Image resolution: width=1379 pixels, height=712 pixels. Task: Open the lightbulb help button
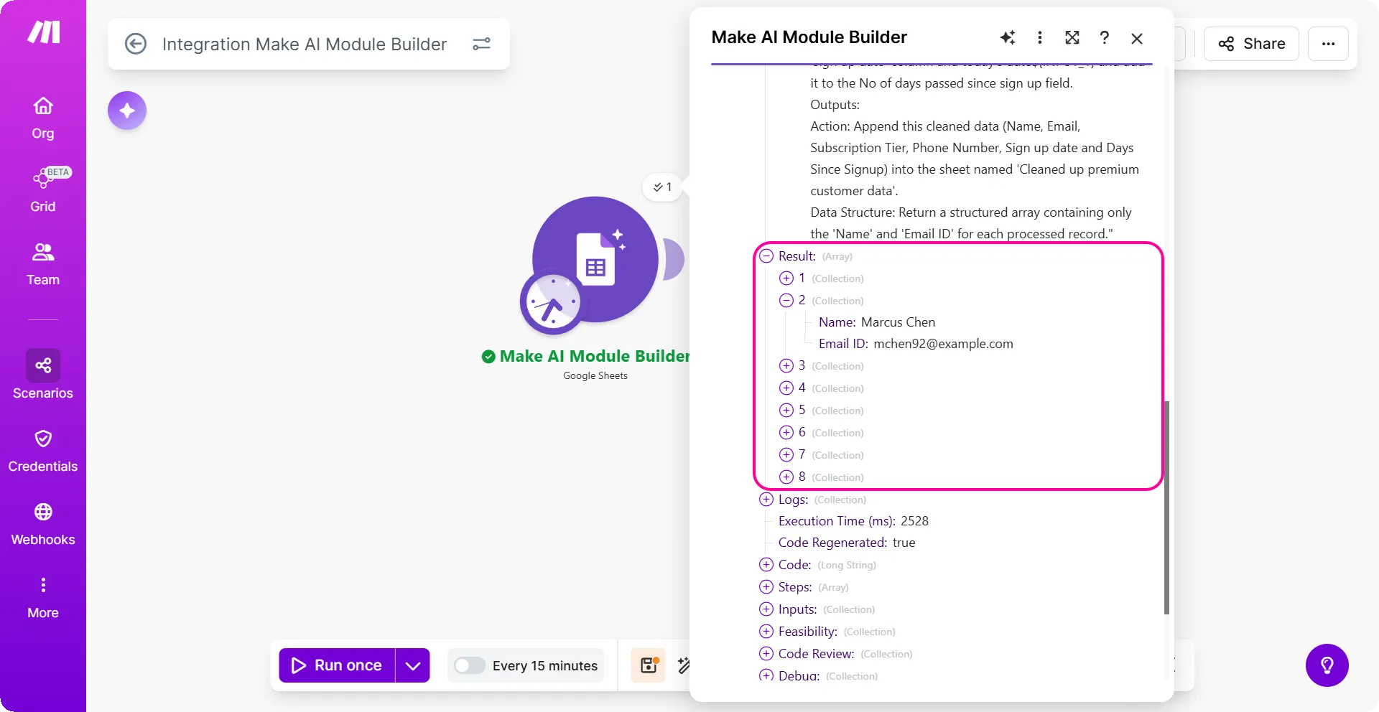[x=1327, y=665]
